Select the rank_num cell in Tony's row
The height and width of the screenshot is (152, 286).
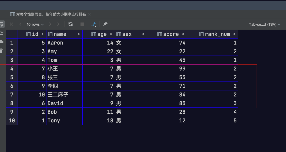213,121
